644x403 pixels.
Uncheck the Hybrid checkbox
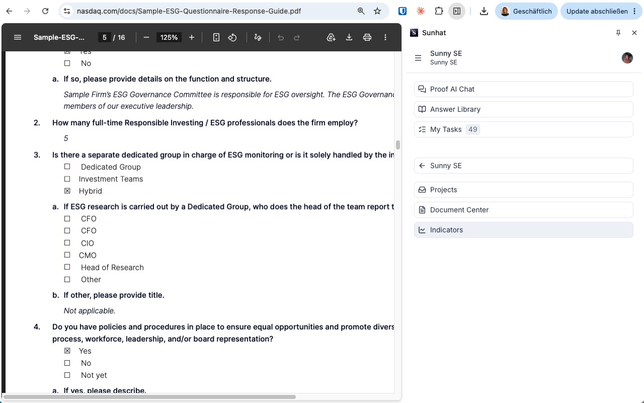point(67,191)
